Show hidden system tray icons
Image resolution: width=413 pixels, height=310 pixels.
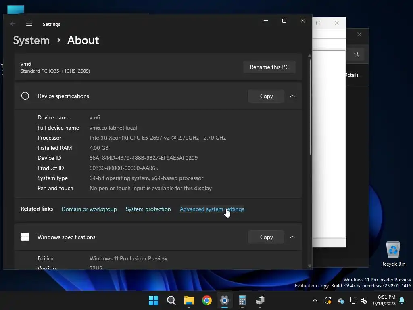coord(315,300)
